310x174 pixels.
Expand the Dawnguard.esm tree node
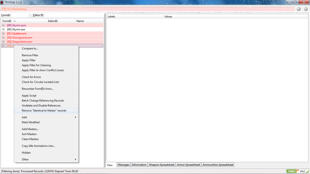(x=3, y=37)
